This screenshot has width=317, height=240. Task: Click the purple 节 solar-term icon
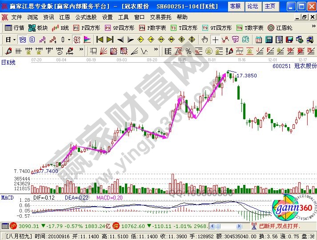(x=235, y=40)
